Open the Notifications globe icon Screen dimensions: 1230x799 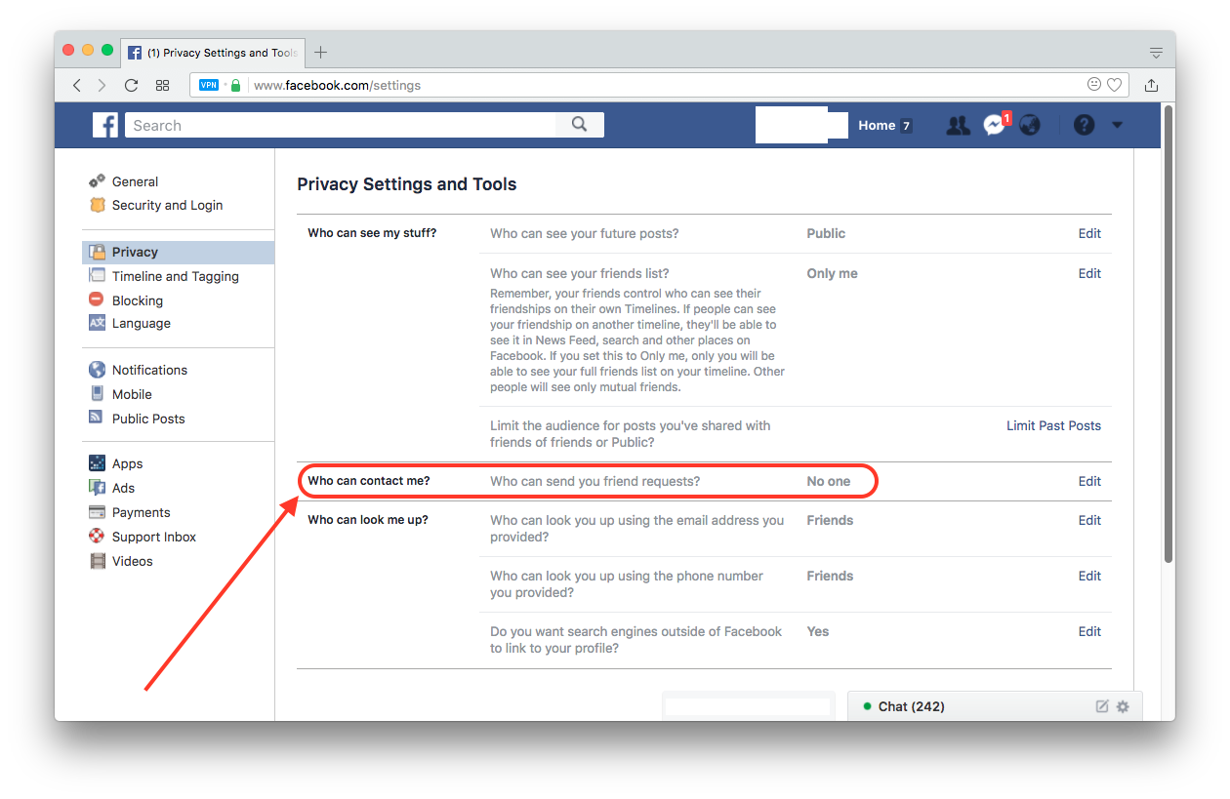[1030, 125]
